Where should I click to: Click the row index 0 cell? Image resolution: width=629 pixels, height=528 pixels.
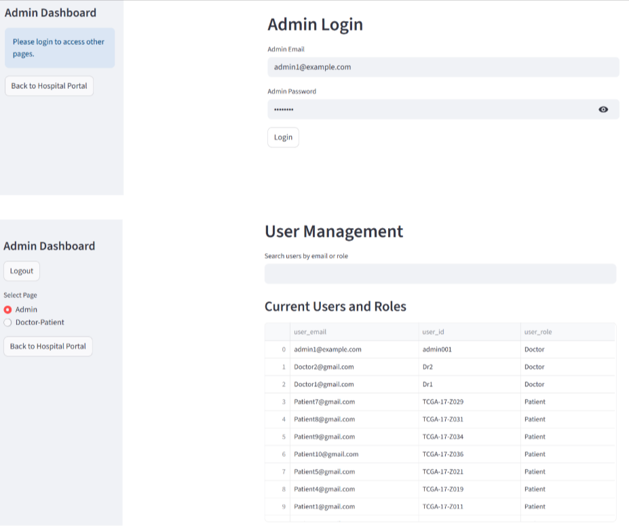point(278,350)
